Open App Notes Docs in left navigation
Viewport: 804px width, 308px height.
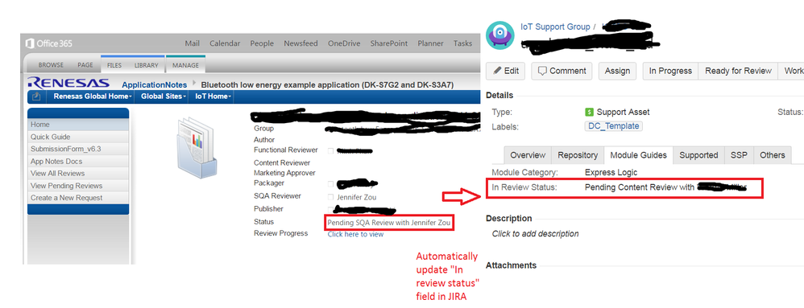tap(78, 161)
